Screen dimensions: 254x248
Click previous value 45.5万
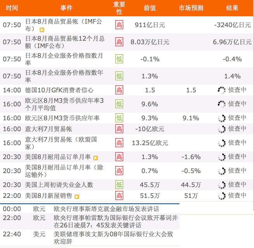150,185
